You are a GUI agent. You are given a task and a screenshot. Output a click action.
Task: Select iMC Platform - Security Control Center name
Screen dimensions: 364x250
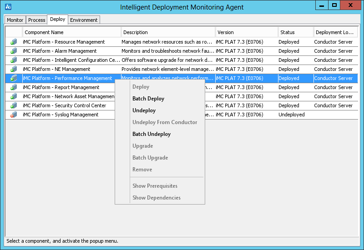point(64,105)
